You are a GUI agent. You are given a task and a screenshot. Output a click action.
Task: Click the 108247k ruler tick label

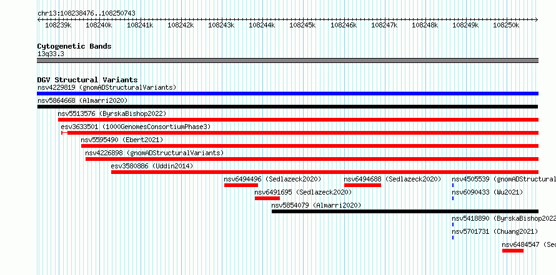384,25
